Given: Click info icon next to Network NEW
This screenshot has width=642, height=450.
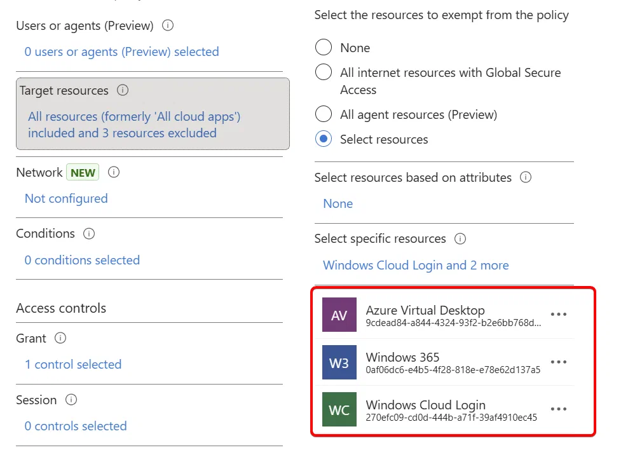Looking at the screenshot, I should (x=113, y=172).
